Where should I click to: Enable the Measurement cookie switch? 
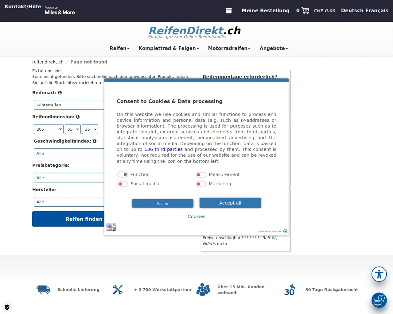click(x=201, y=174)
